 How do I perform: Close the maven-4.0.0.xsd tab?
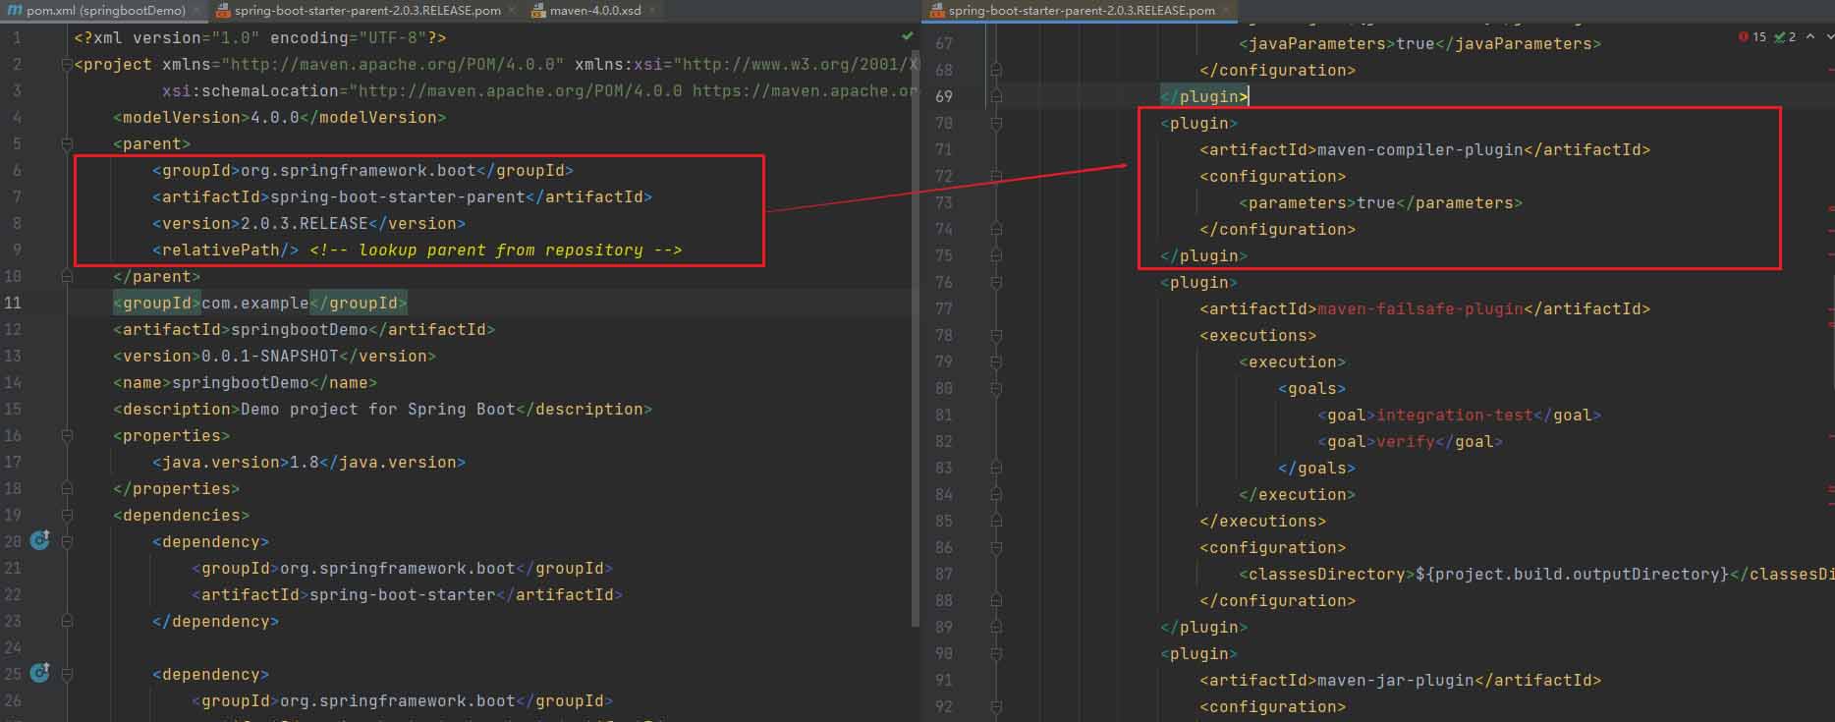coord(652,10)
